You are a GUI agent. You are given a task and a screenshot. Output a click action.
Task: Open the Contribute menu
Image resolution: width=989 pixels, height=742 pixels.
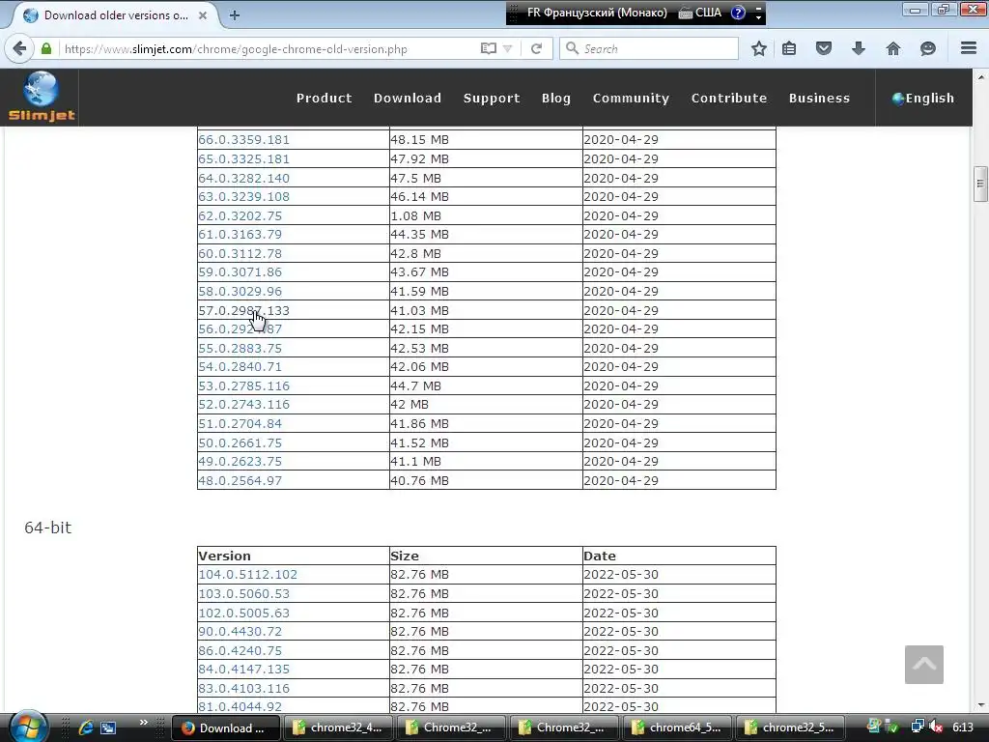(729, 98)
